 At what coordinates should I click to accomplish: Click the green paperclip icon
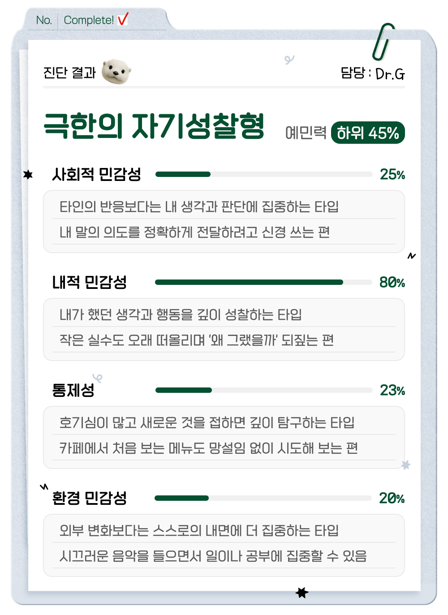(383, 42)
